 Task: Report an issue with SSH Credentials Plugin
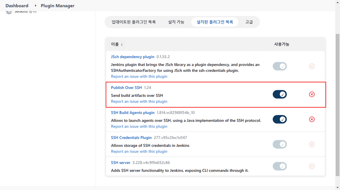139,151
